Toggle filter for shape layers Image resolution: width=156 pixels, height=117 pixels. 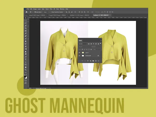(x=96, y=44)
